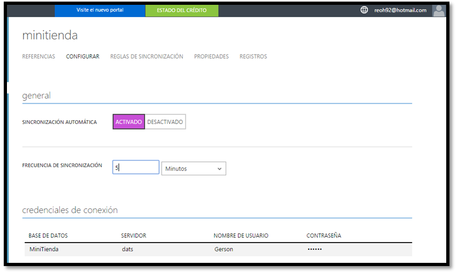458x273 pixels.
Task: Expand the Minutos unit dropdown
Action: [x=194, y=169]
